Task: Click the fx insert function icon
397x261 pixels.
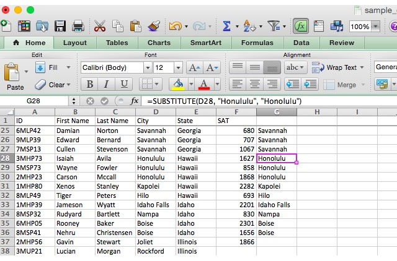Action: click(134, 101)
